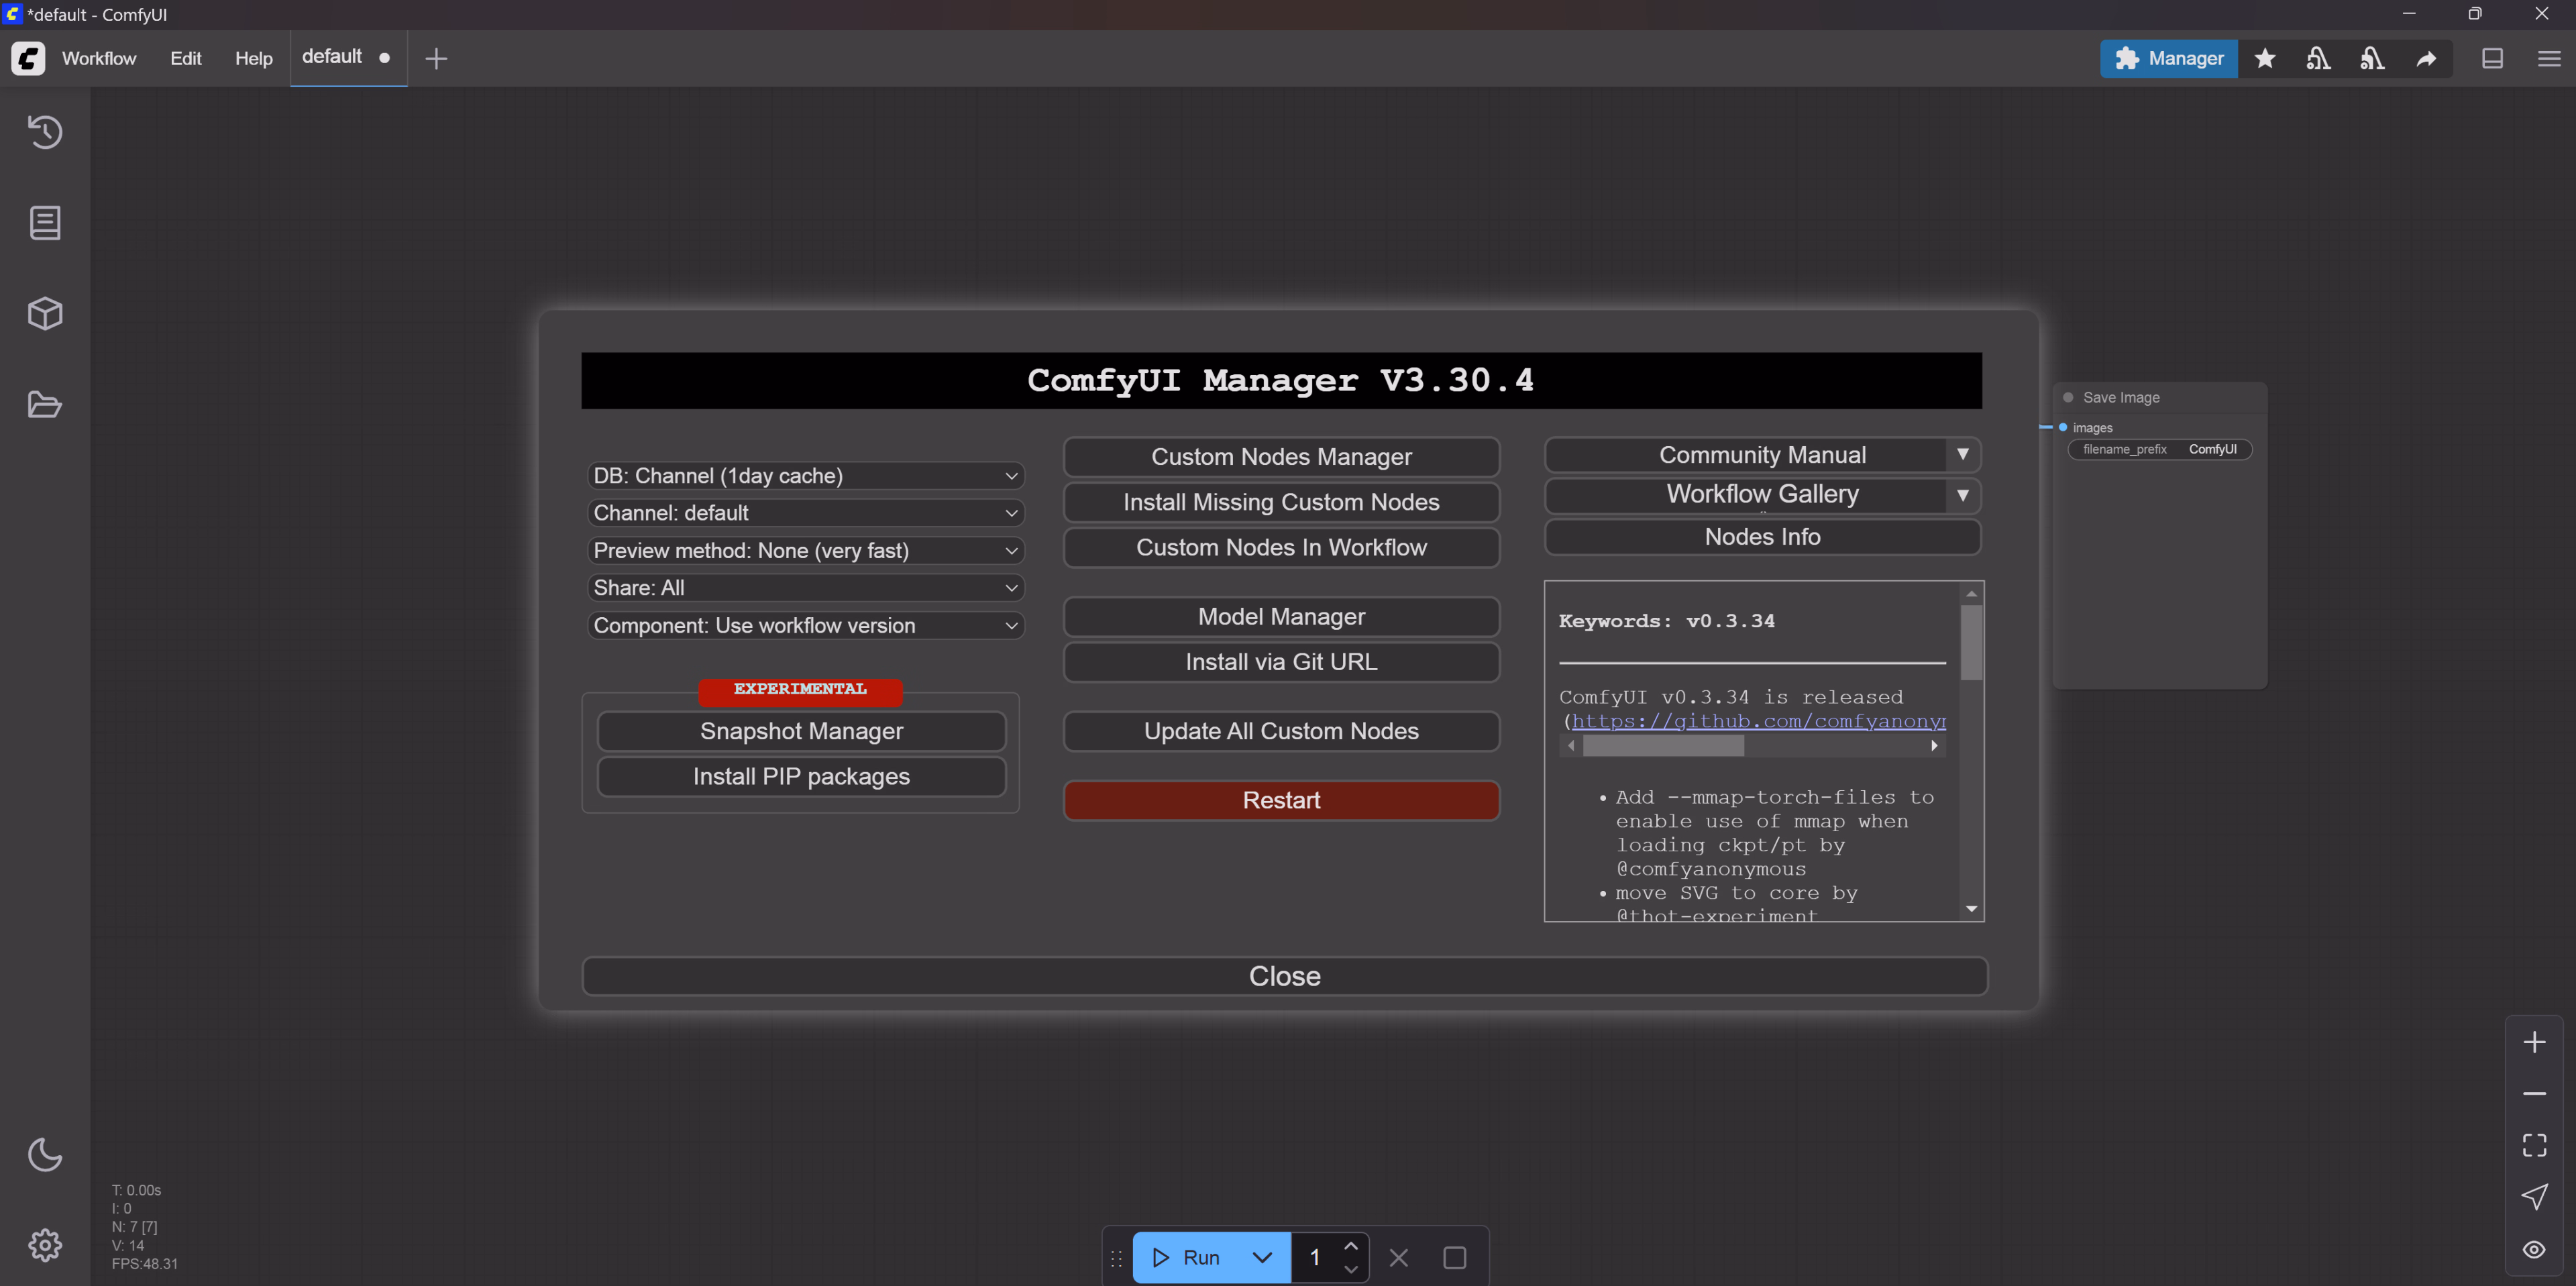This screenshot has width=2576, height=1286.
Task: Open the Model Manager
Action: (1281, 616)
